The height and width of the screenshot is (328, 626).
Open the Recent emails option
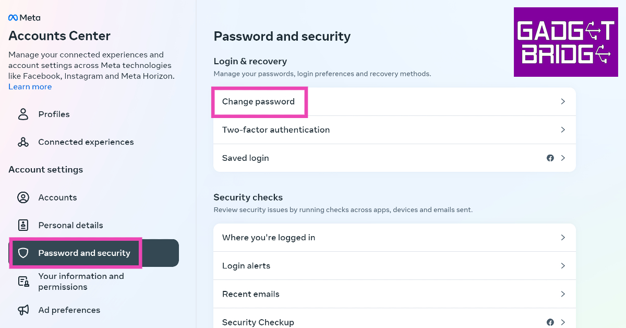tap(250, 294)
